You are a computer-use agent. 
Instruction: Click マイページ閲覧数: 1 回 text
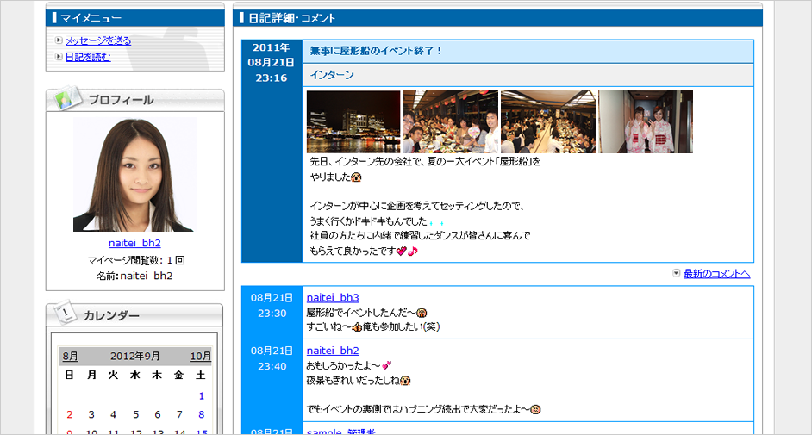tap(135, 260)
